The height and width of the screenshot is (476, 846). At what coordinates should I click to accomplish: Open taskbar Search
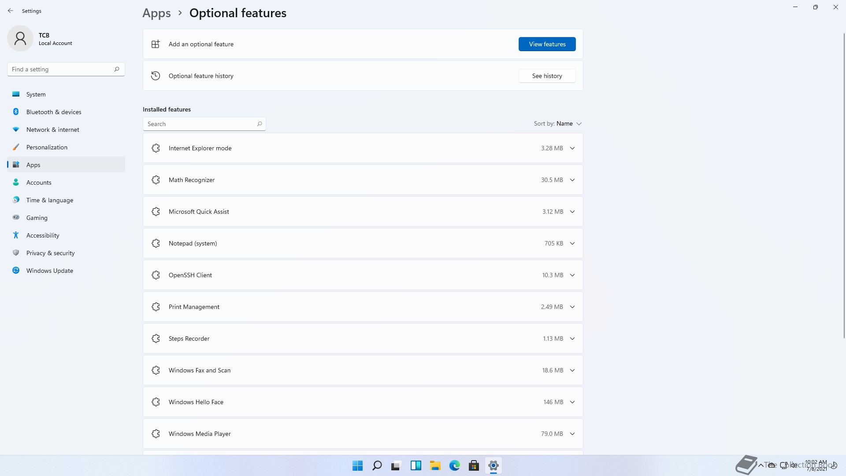point(377,465)
